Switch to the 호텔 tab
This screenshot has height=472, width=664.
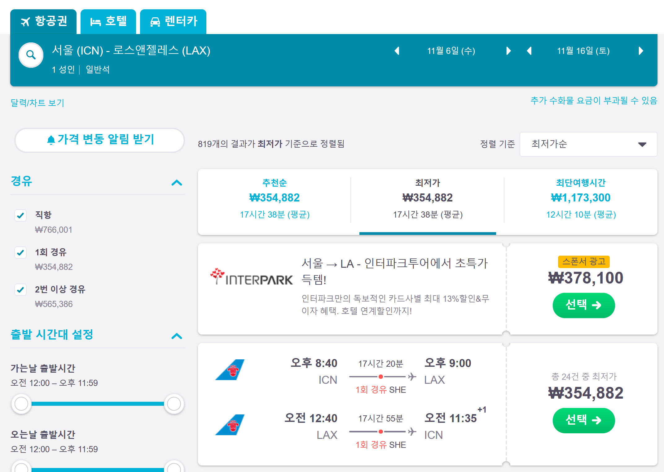tap(108, 21)
